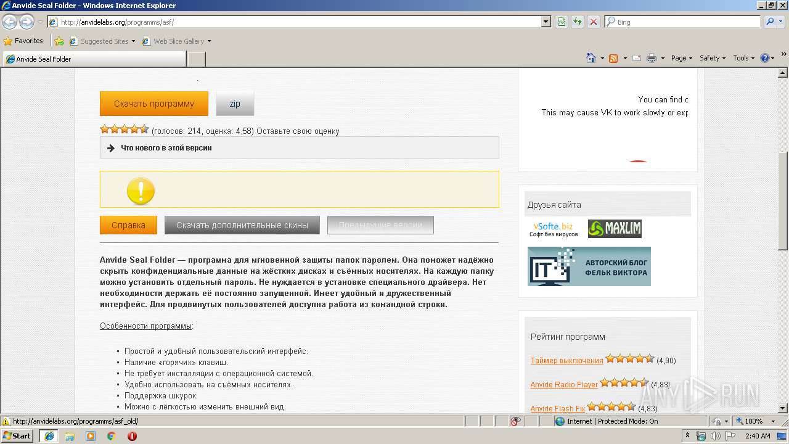Click the 'Предыдущие версии' button

pyautogui.click(x=380, y=225)
